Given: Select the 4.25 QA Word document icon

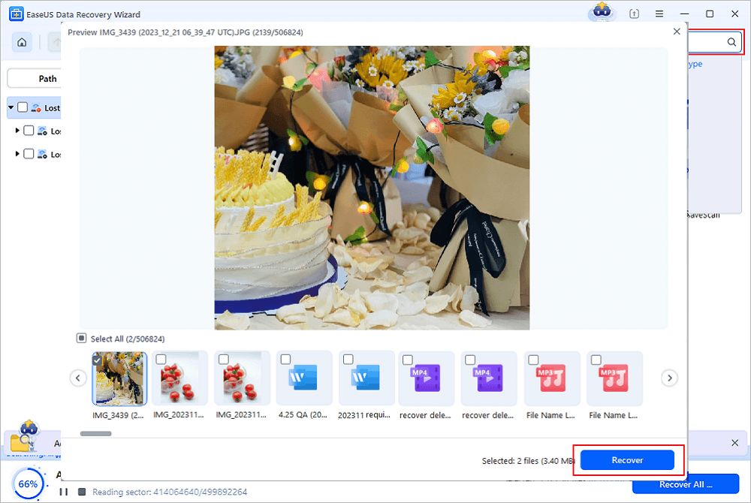Looking at the screenshot, I should [x=303, y=378].
